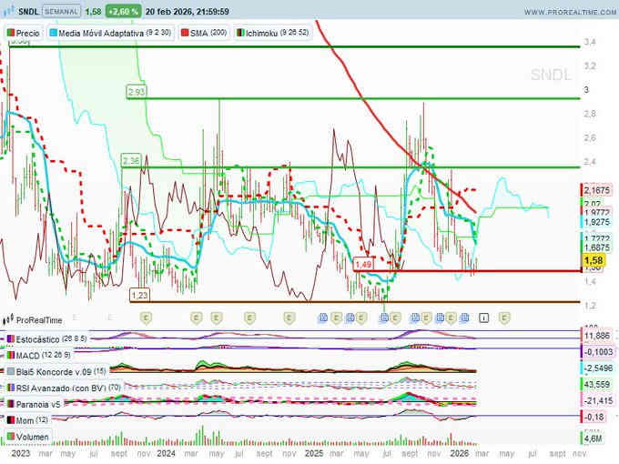Click the leftmost E event marker
Viewport: 619px width, 464px height.
point(145,318)
